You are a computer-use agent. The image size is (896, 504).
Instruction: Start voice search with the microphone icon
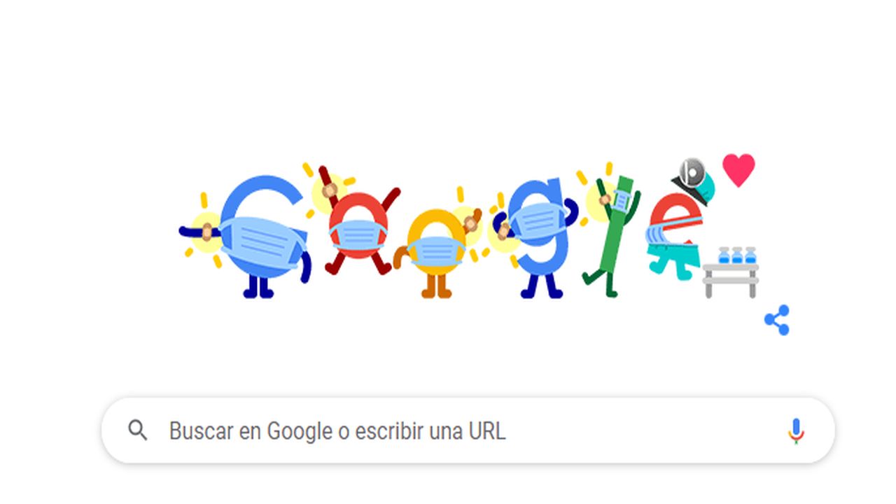[795, 430]
